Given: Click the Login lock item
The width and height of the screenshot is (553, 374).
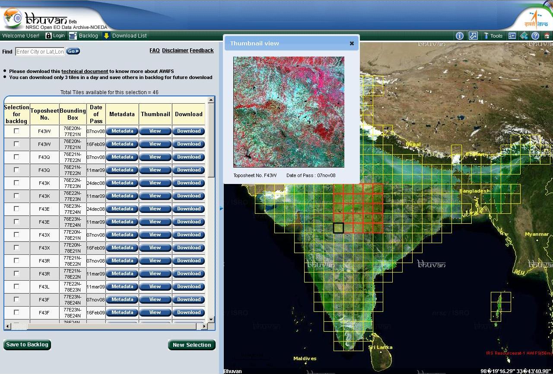Looking at the screenshot, I should (x=55, y=36).
